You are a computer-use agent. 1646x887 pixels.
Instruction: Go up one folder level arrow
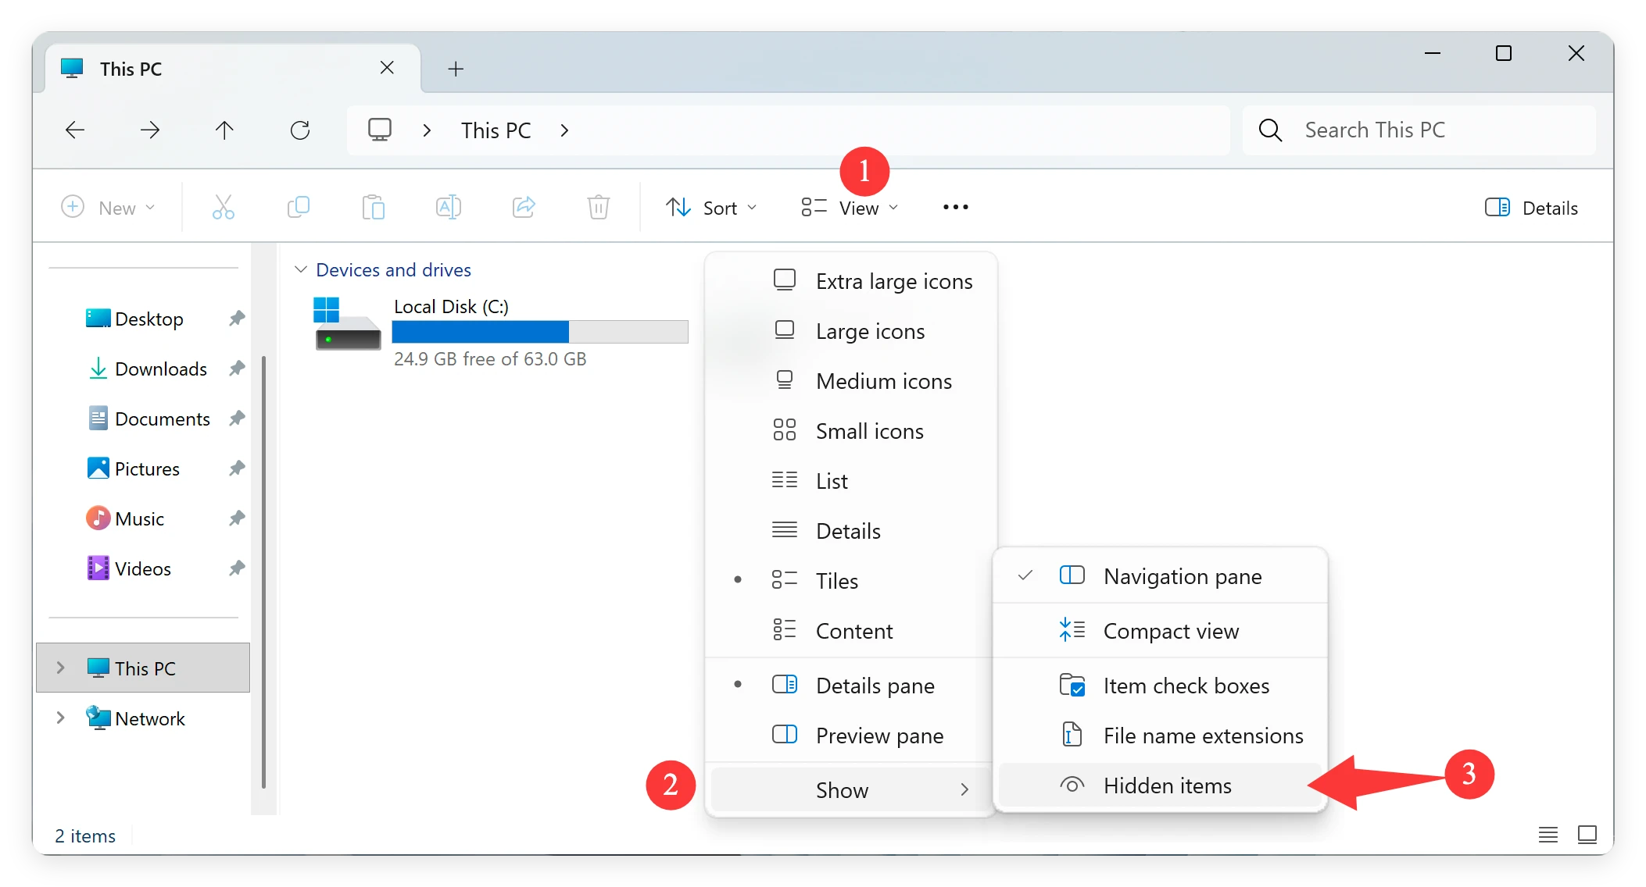224,130
